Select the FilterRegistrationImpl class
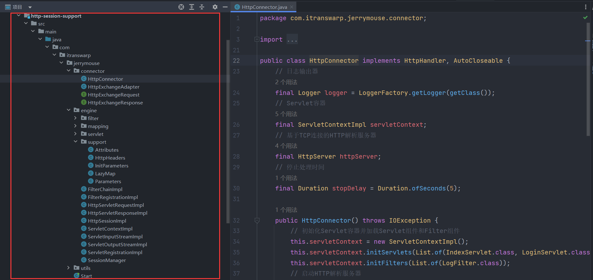The width and height of the screenshot is (593, 280). click(113, 197)
